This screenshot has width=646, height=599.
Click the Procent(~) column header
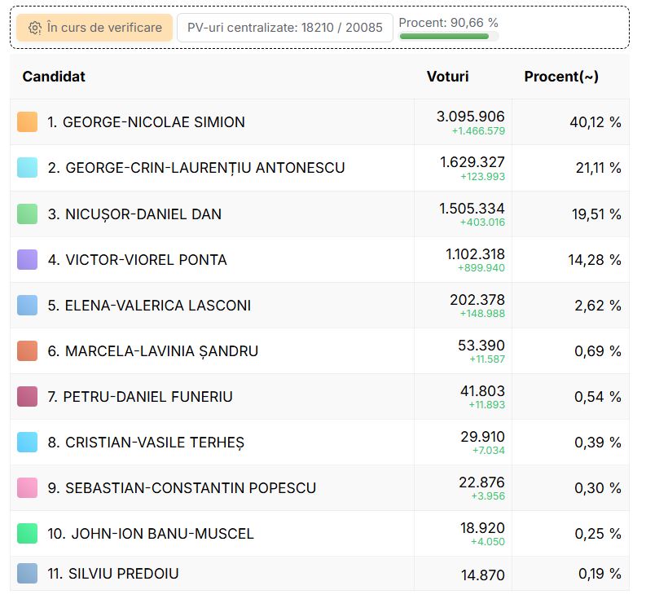coord(561,77)
